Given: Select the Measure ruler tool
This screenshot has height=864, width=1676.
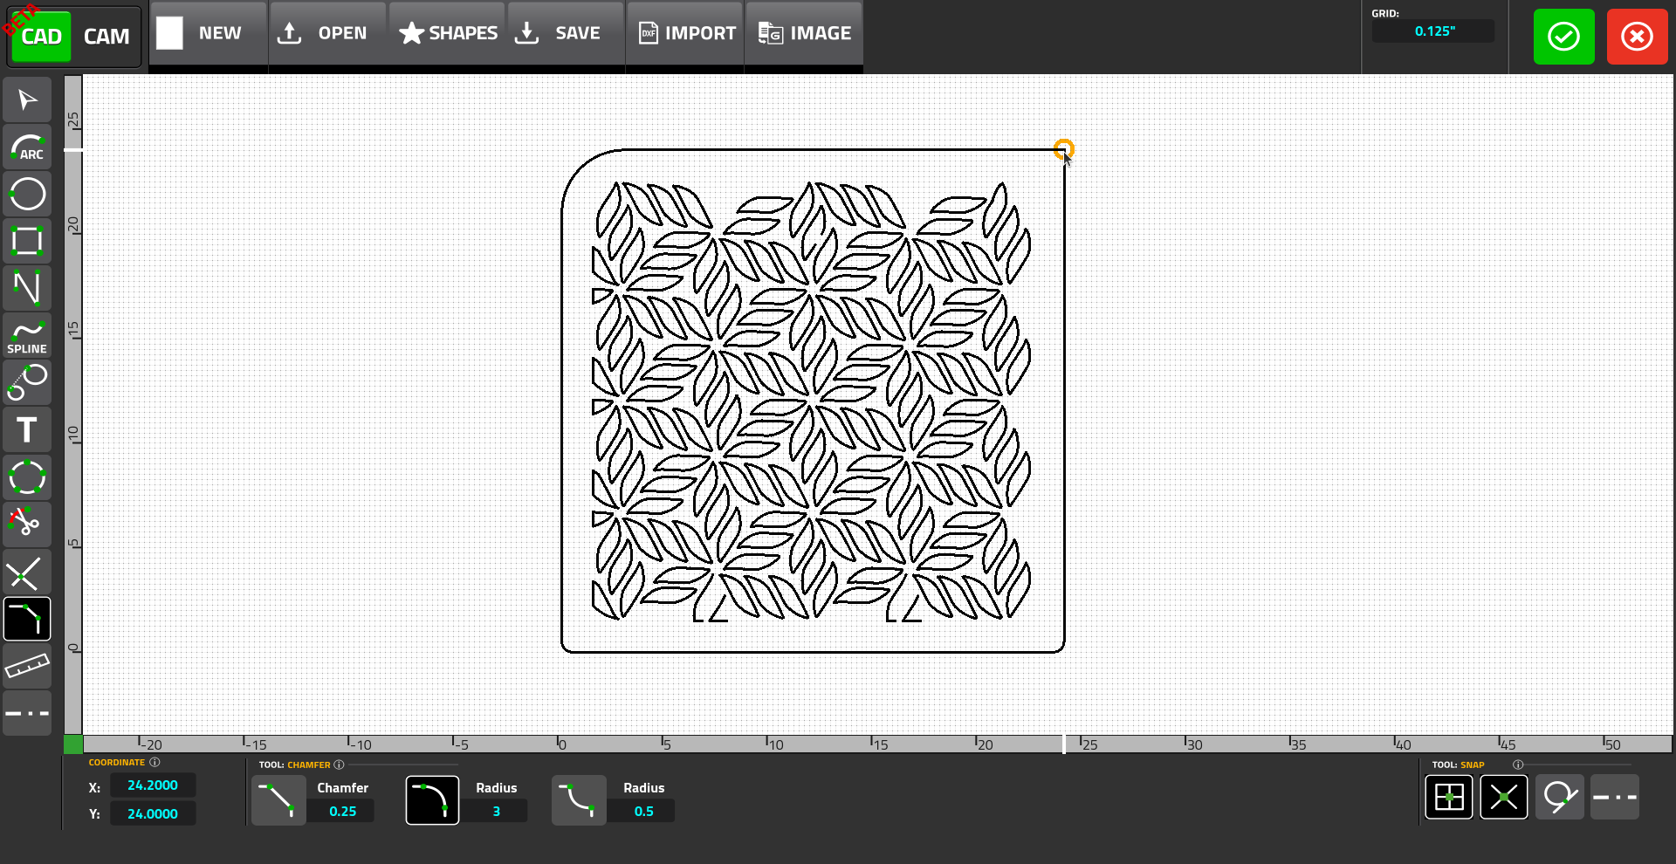Looking at the screenshot, I should (x=27, y=666).
